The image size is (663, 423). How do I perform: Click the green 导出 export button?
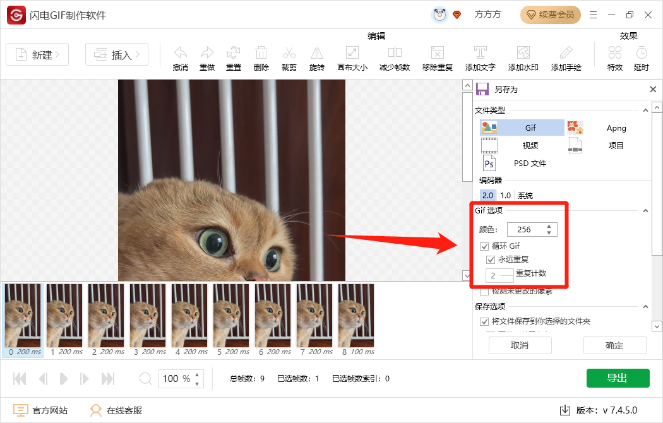(x=618, y=378)
